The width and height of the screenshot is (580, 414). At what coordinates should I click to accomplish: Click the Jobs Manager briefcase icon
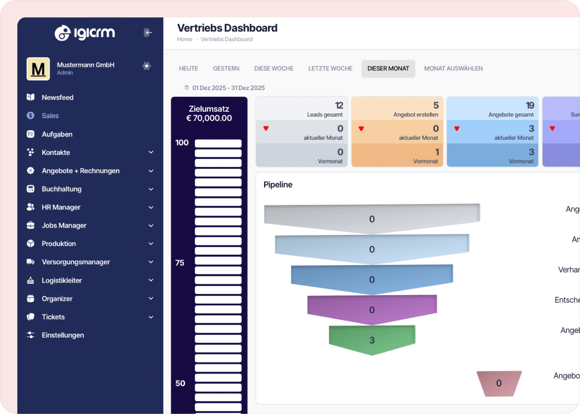[x=31, y=225]
